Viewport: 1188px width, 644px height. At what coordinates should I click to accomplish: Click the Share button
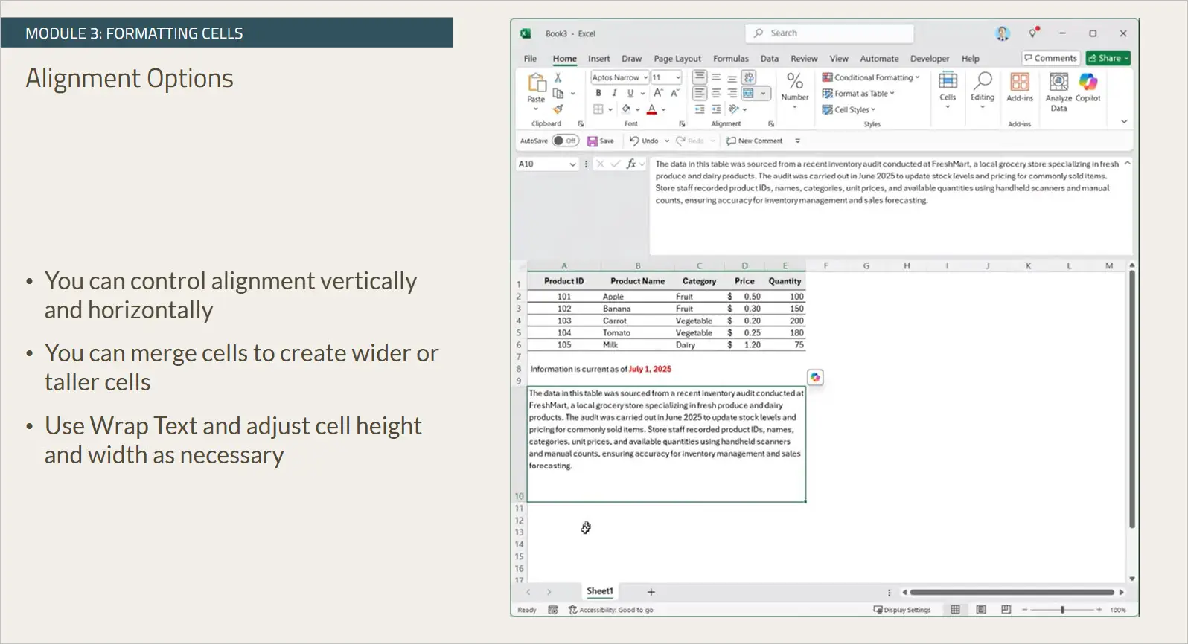click(1108, 58)
